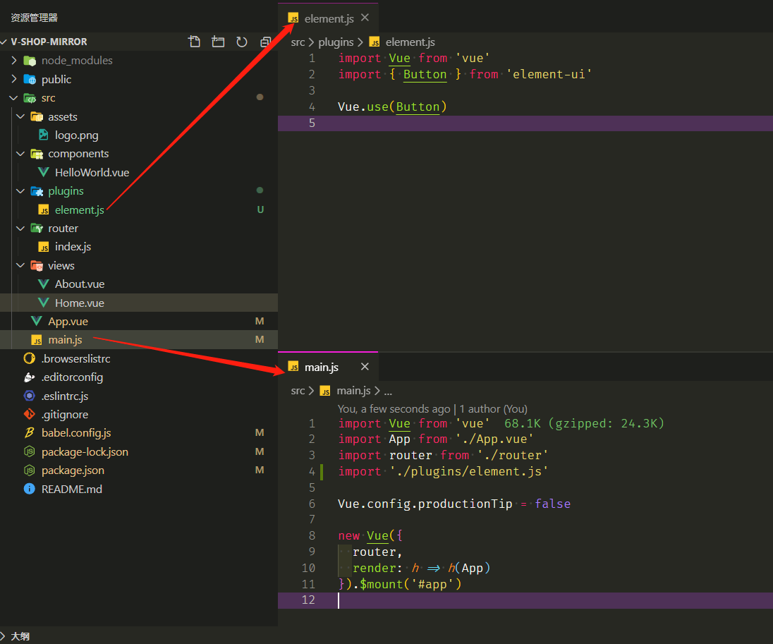This screenshot has height=644, width=773.
Task: Open index.js under router folder
Action: pyautogui.click(x=73, y=247)
